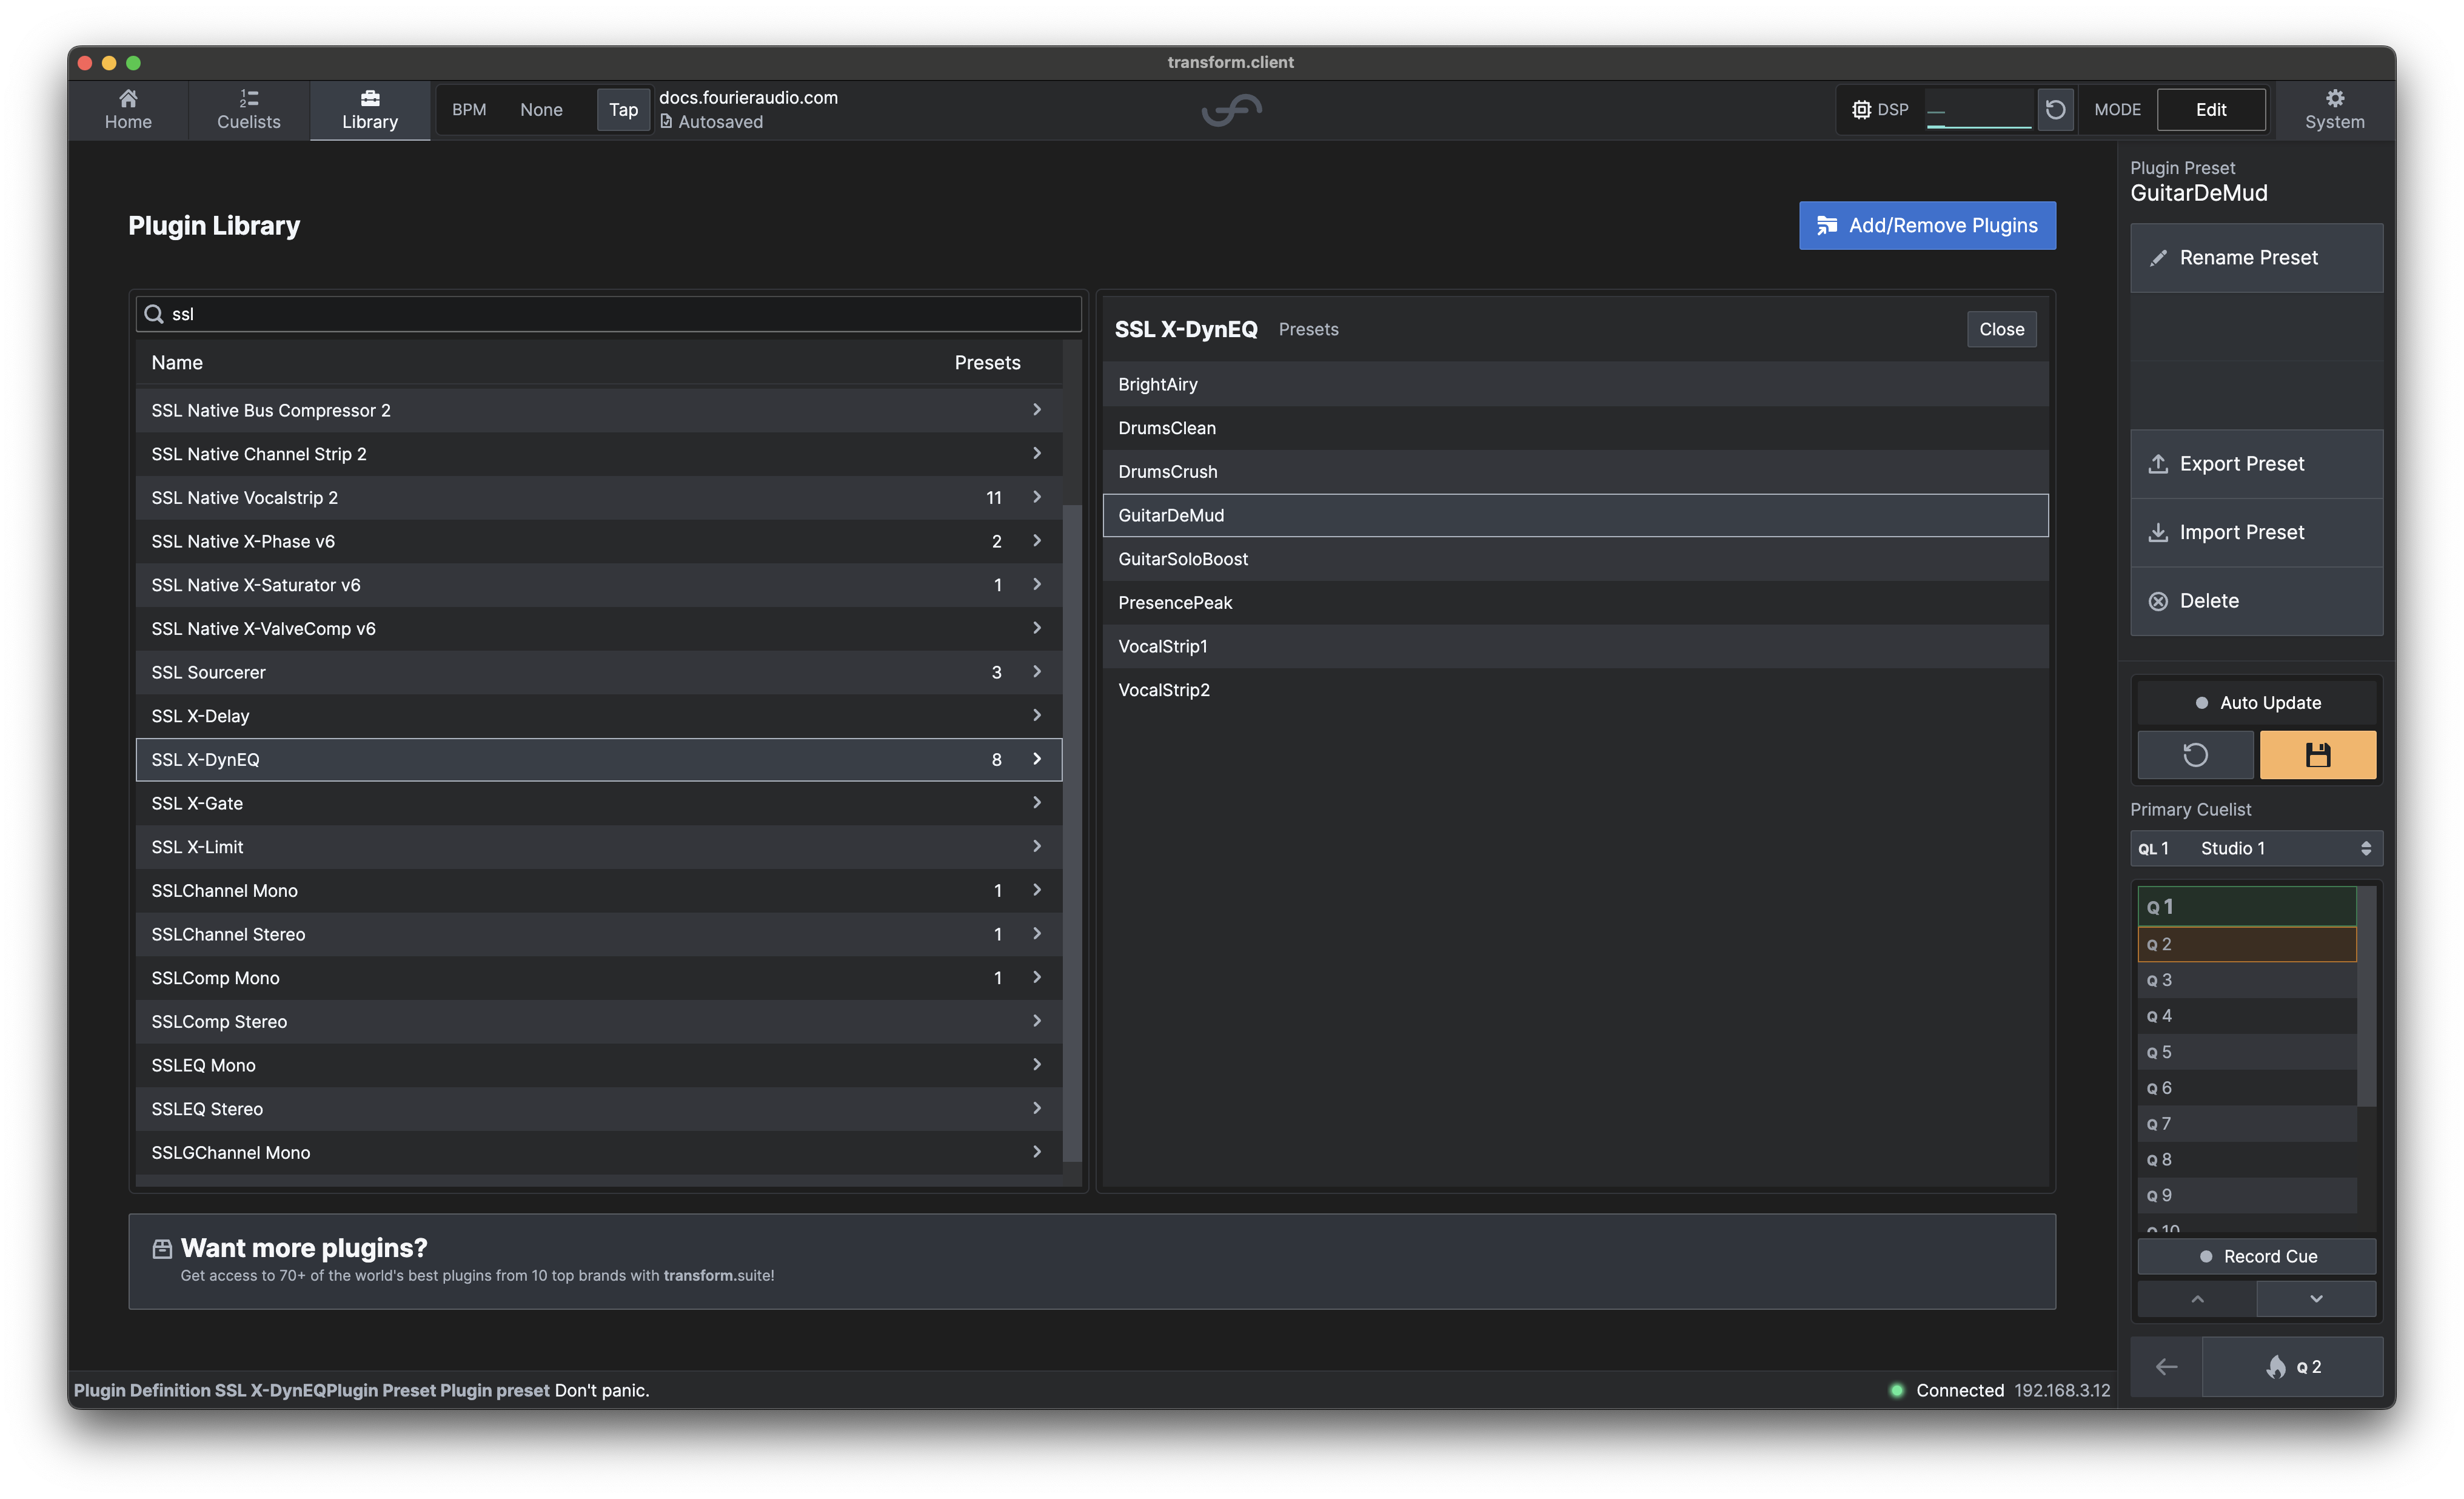The height and width of the screenshot is (1499, 2464).
Task: Click Add/Remove Plugins button
Action: [1927, 225]
